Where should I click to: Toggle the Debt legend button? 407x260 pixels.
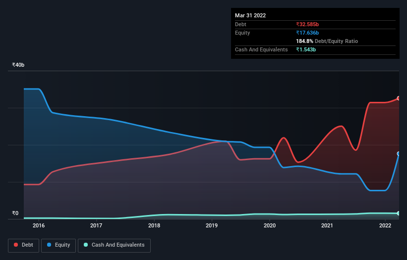click(x=23, y=245)
